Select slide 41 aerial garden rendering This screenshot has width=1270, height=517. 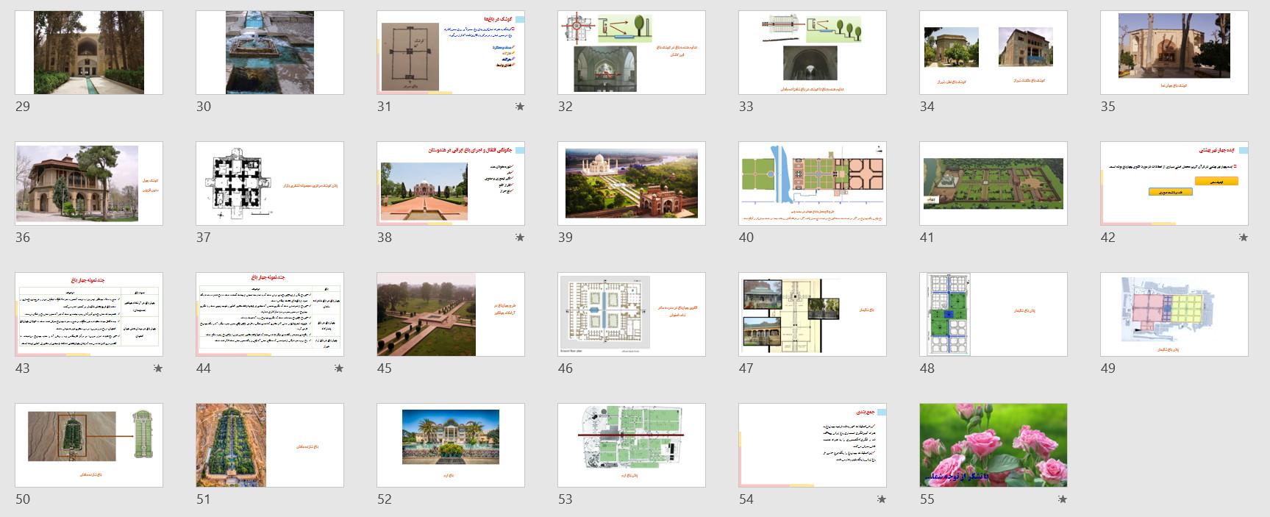click(x=993, y=183)
